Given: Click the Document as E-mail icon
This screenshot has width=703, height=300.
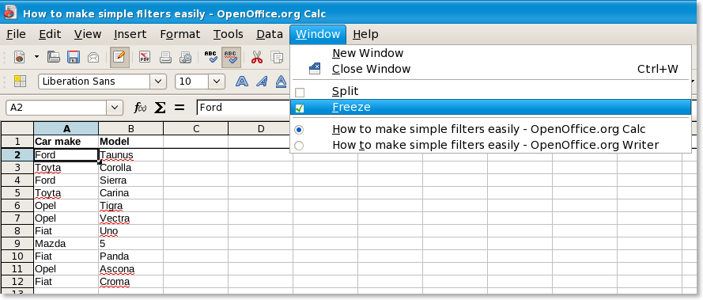Looking at the screenshot, I should pyautogui.click(x=93, y=57).
